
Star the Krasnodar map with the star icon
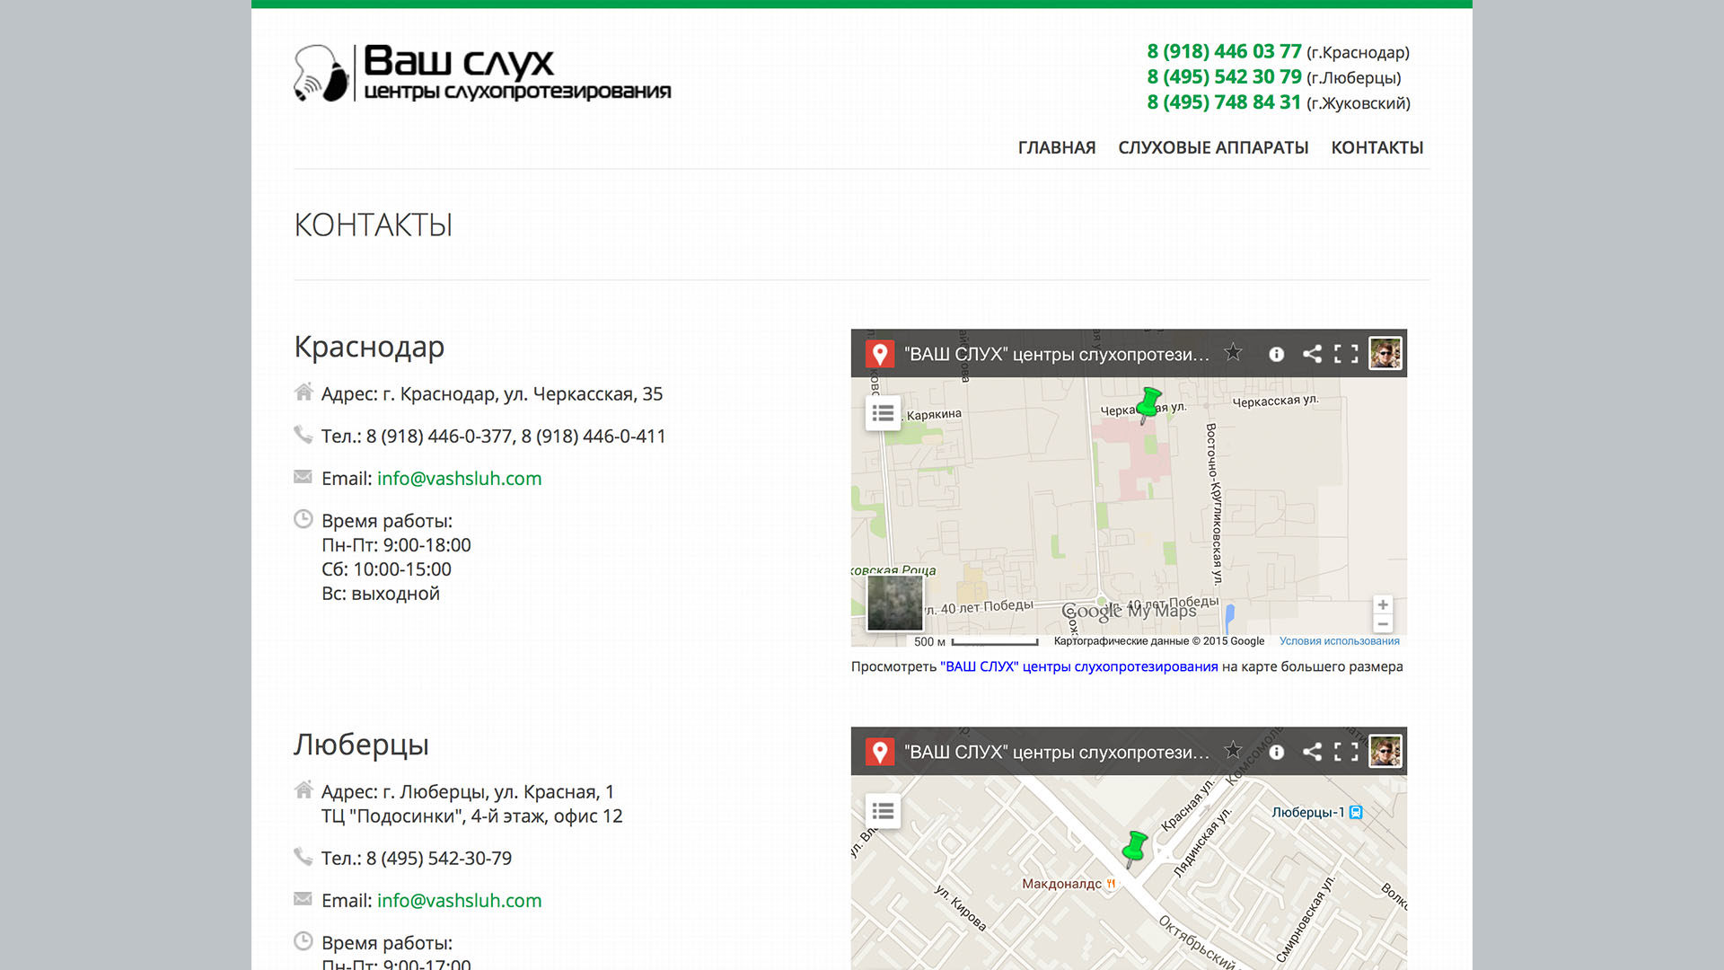pyautogui.click(x=1233, y=353)
